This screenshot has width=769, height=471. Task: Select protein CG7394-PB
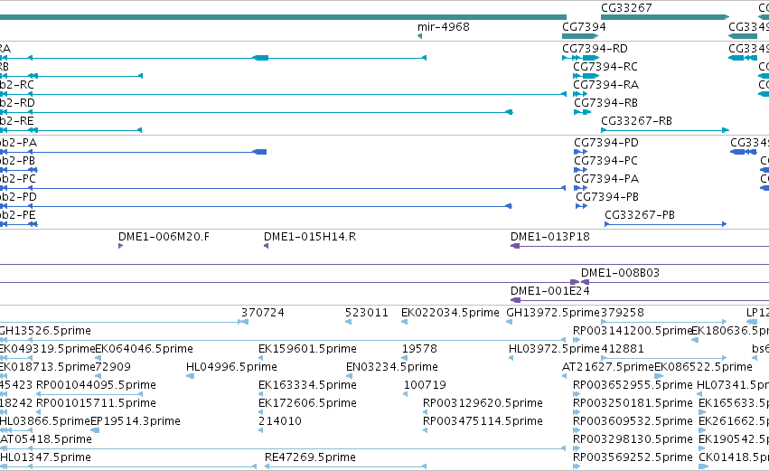click(607, 197)
